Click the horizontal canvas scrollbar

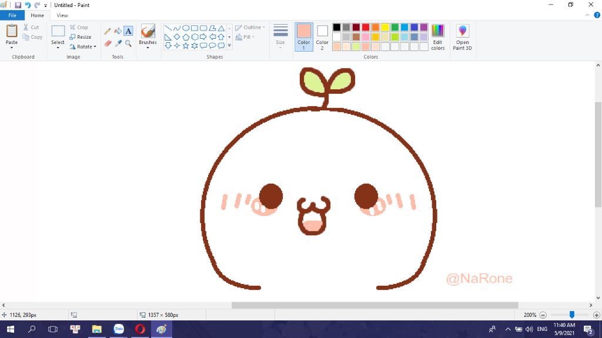(374, 305)
